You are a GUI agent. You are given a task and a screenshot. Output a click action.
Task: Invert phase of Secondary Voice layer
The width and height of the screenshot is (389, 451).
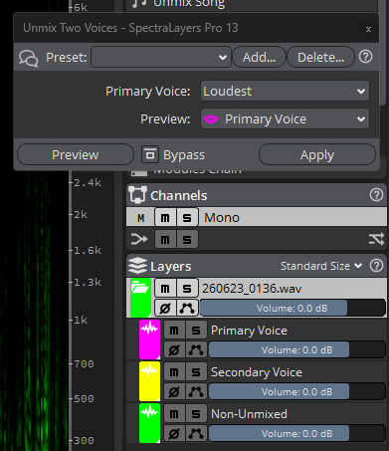174,391
